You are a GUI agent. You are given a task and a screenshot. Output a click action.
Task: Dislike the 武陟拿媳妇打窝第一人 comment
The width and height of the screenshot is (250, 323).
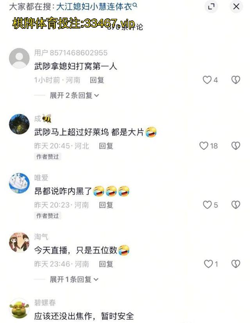(x=236, y=80)
